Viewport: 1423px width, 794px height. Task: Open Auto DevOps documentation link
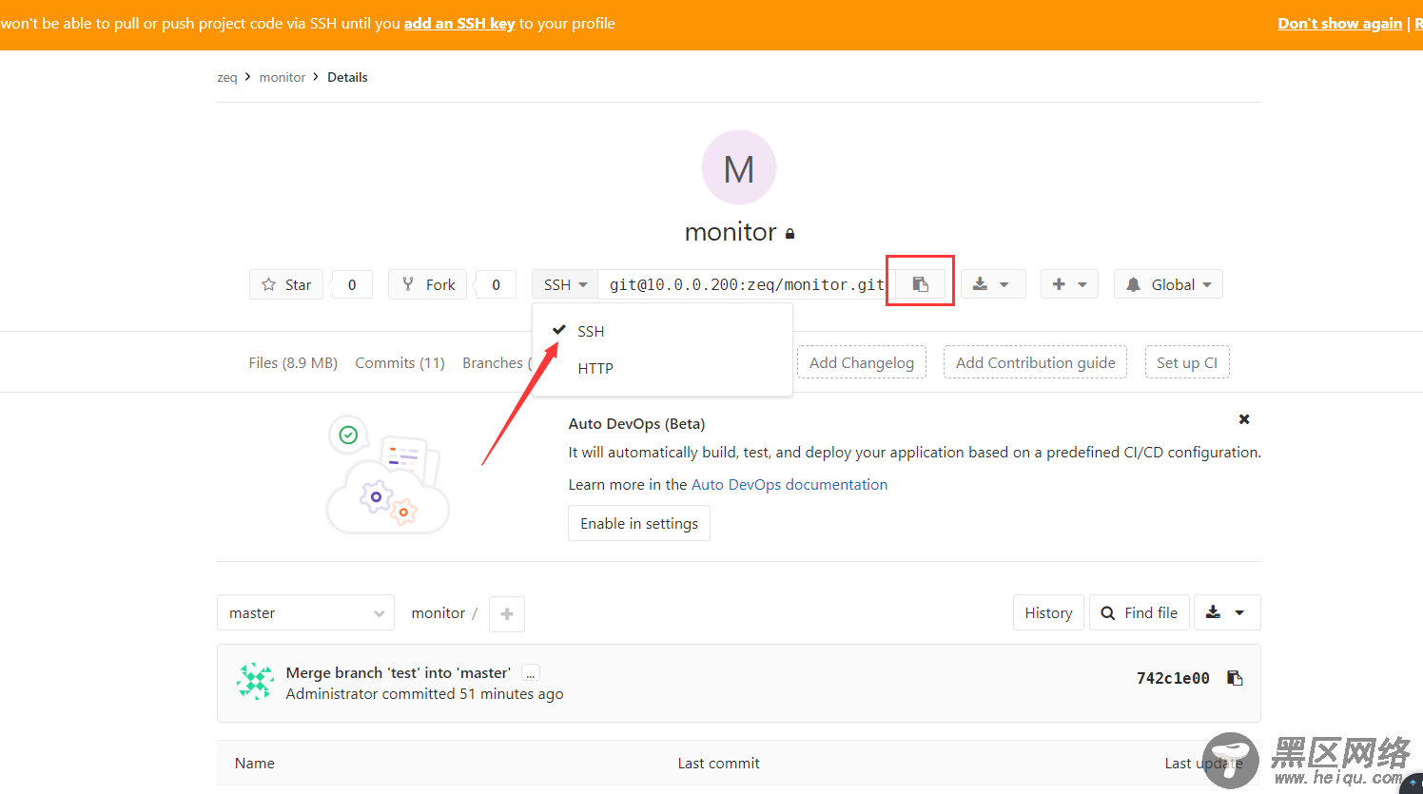[x=789, y=484]
